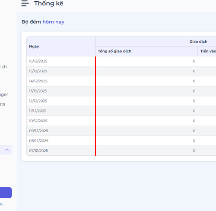The width and height of the screenshot is (216, 211).
Task: Click the transaction count for 07/12/2025
Action: [x=194, y=151]
